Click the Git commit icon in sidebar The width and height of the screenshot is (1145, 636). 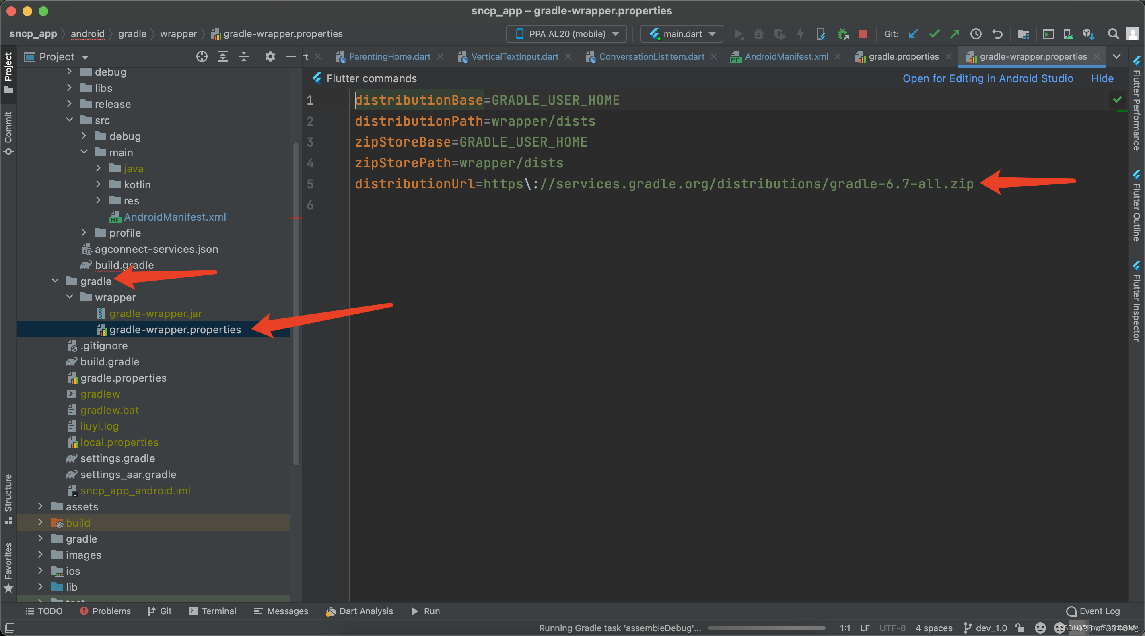[10, 137]
